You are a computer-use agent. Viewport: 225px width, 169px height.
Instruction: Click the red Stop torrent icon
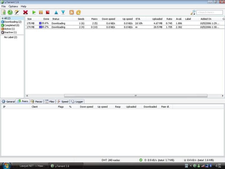click(x=48, y=12)
